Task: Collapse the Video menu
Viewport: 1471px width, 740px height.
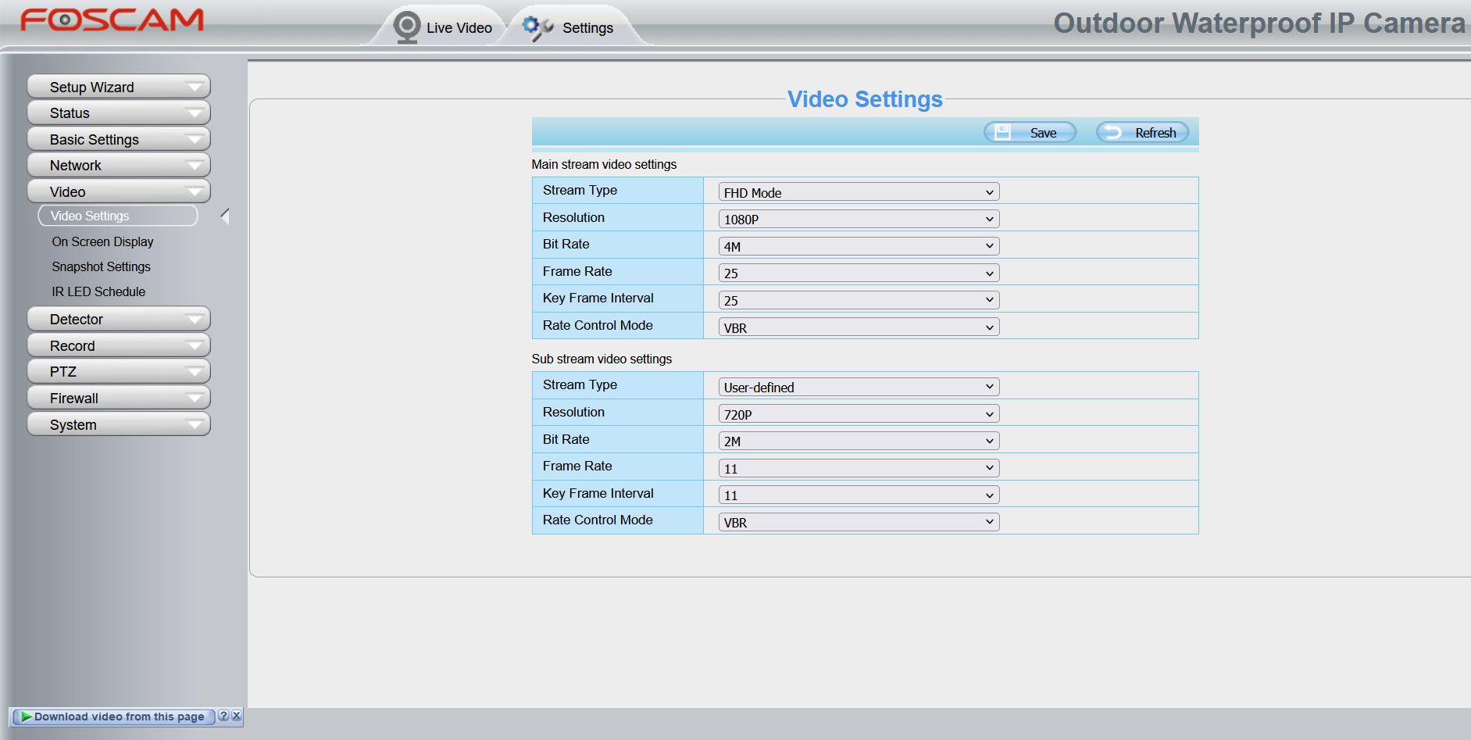Action: click(x=119, y=191)
